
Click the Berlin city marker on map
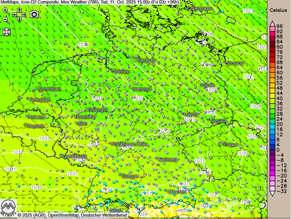click(202, 84)
